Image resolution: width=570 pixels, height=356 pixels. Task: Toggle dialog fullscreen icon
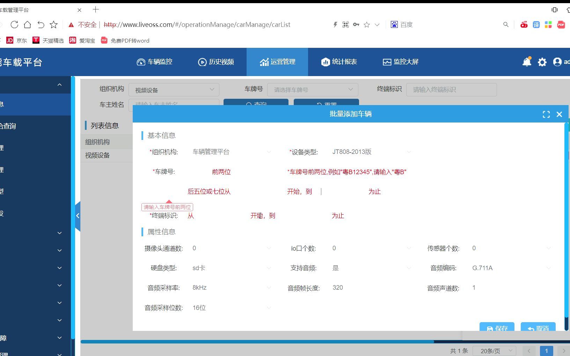[546, 114]
